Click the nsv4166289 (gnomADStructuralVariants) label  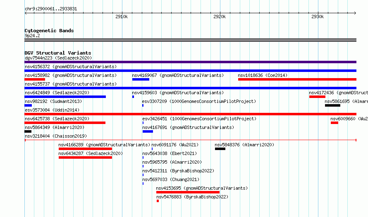(x=104, y=145)
